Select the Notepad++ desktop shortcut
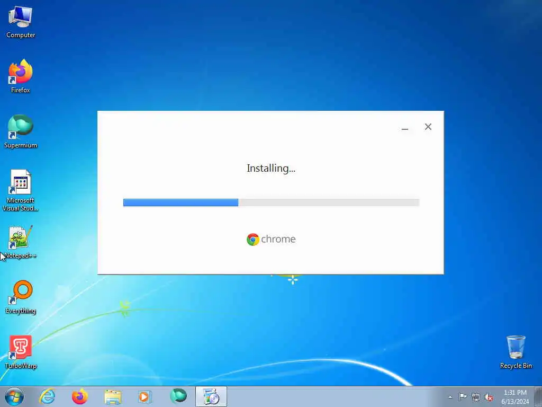This screenshot has width=542, height=407. [21, 242]
